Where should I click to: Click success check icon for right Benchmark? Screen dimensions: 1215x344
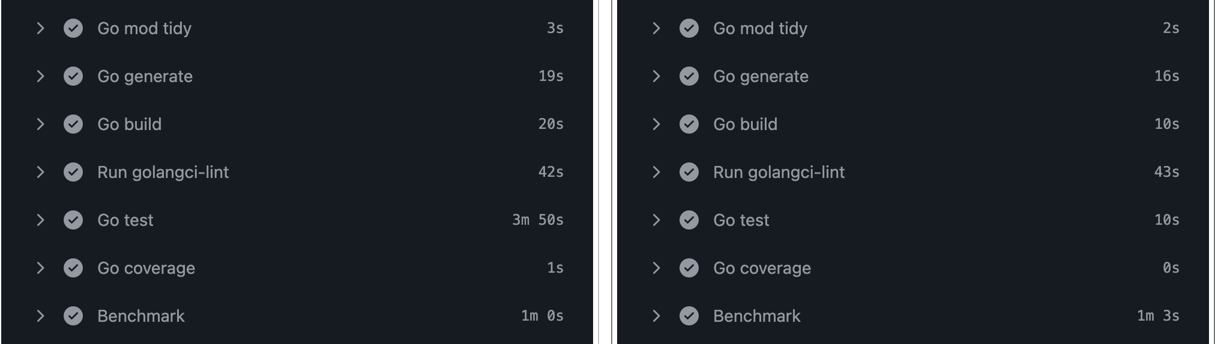pos(689,316)
